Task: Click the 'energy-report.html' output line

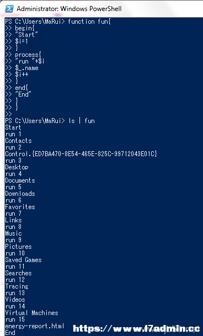Action: (35, 326)
